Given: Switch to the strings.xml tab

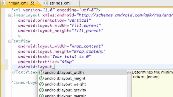Looking at the screenshot, I should 60,3.
